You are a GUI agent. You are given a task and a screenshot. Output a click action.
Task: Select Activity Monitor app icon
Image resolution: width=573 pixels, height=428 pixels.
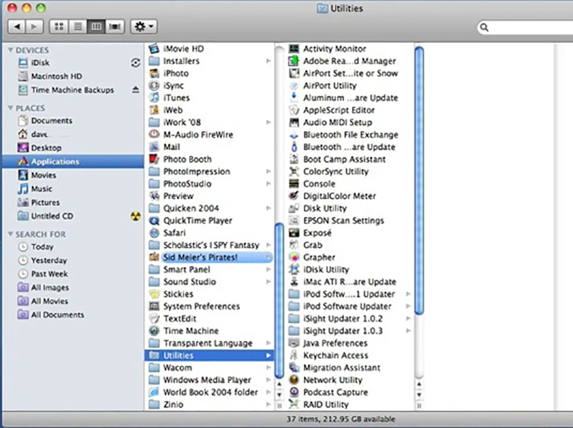[x=294, y=48]
